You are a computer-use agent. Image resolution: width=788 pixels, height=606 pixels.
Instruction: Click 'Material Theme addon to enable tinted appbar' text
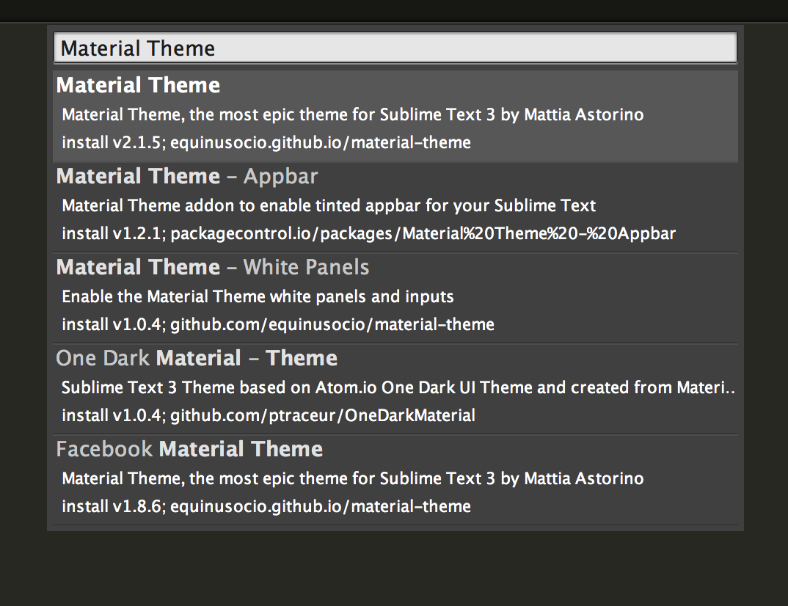pyautogui.click(x=329, y=205)
